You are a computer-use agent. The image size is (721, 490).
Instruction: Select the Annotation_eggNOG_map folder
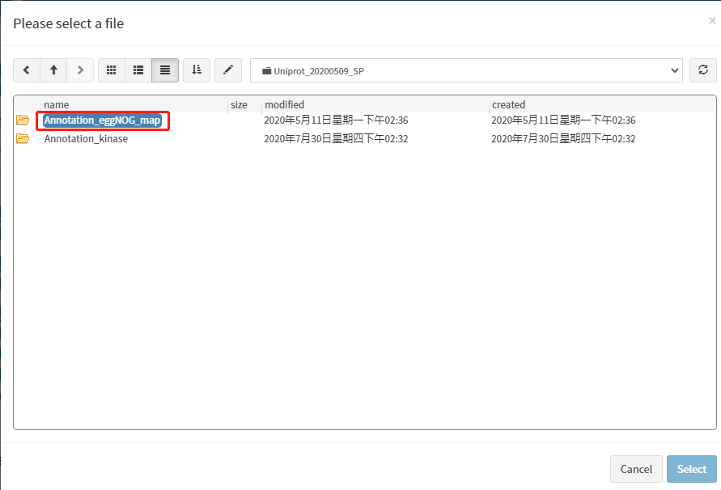pos(103,120)
